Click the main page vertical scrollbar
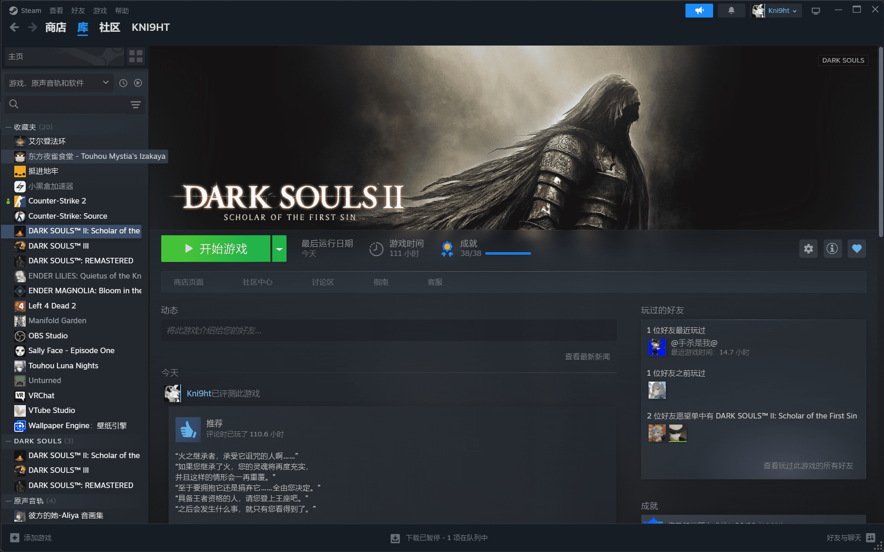Screen dimensions: 884x552 coord(881,142)
